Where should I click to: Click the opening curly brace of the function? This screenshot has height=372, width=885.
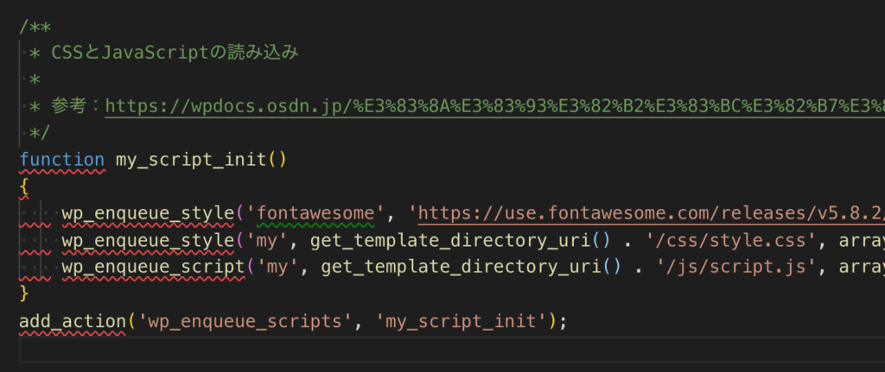[24, 186]
